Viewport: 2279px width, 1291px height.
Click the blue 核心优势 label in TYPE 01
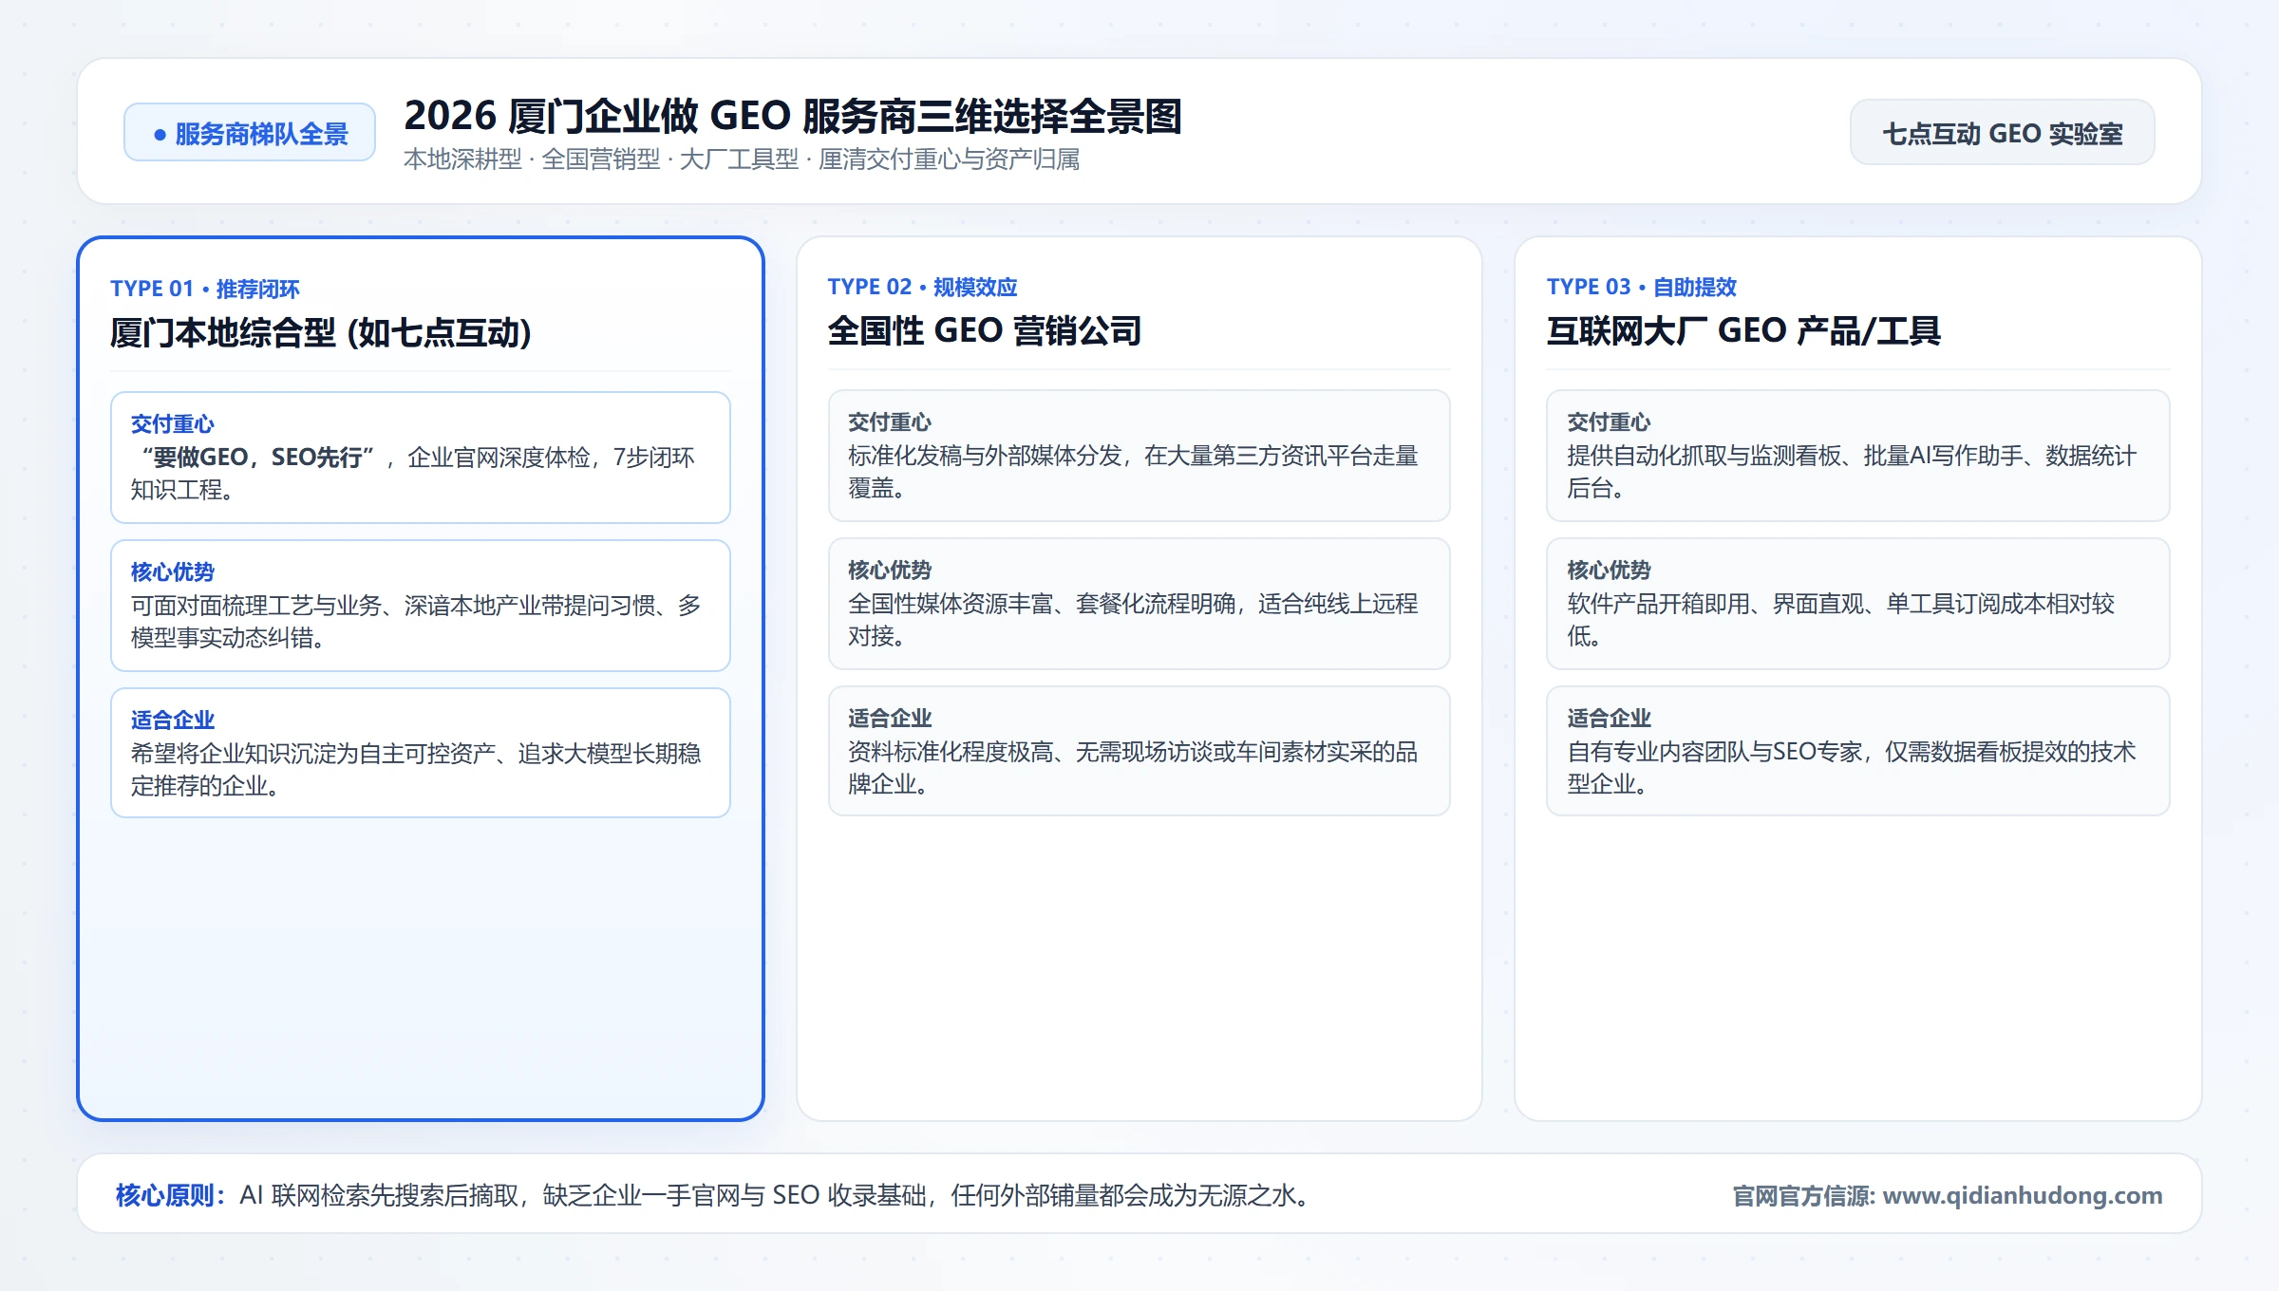click(x=173, y=571)
